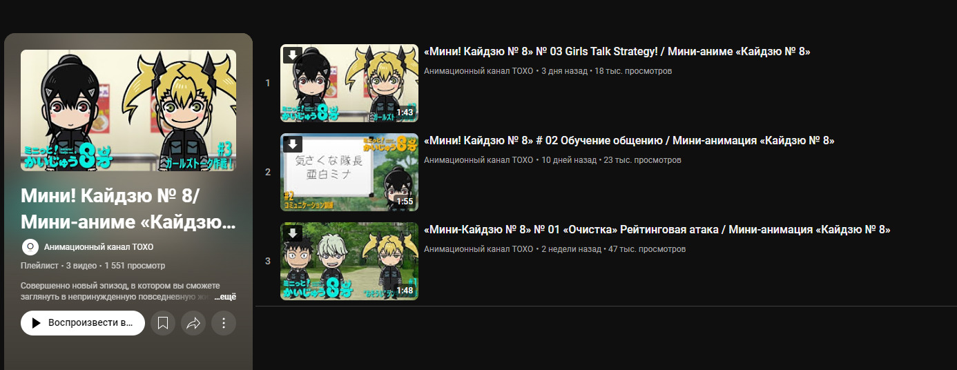Click first video thumbnail with 1:43 duration
This screenshot has width=957, height=370.
pos(349,84)
